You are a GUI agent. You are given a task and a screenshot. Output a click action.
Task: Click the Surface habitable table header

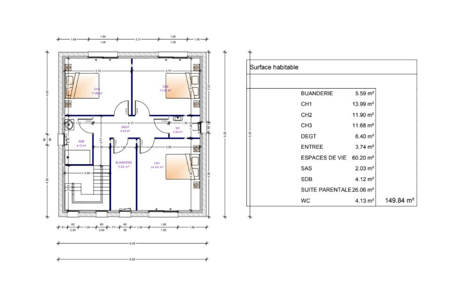(274, 67)
